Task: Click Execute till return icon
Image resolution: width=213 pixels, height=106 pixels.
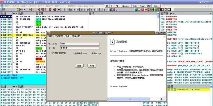Action: click(x=54, y=10)
